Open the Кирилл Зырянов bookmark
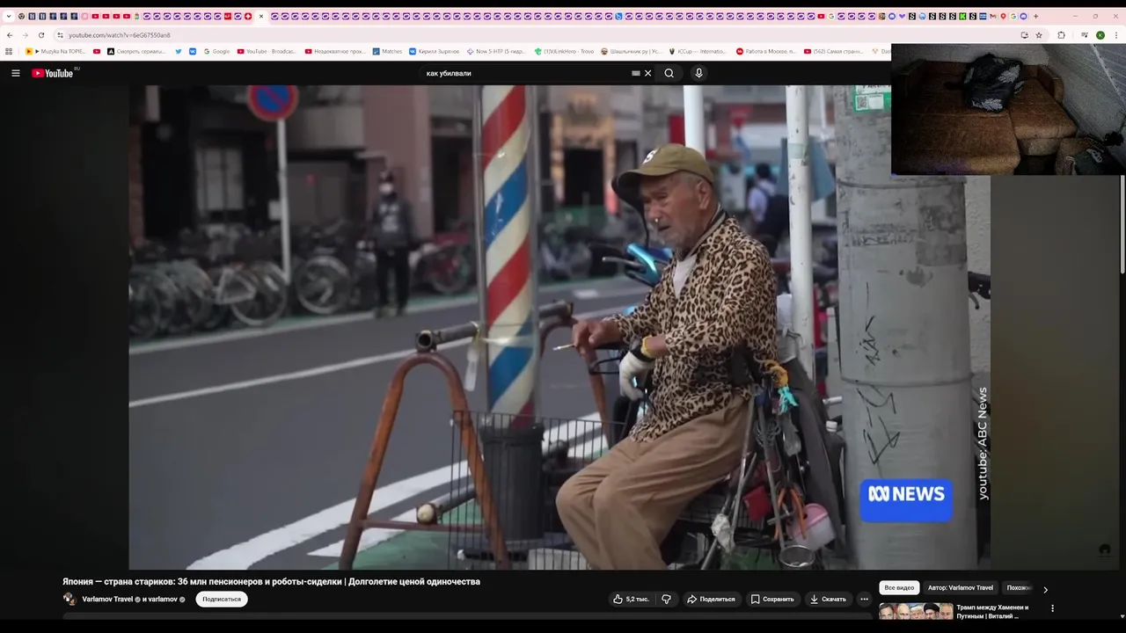The width and height of the screenshot is (1126, 633). point(435,51)
